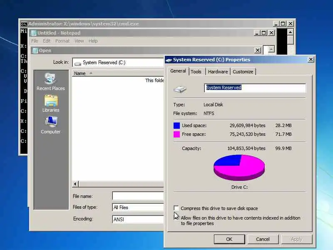The width and height of the screenshot is (333, 250).
Task: Open Notepad's Help menu
Action: (x=93, y=41)
